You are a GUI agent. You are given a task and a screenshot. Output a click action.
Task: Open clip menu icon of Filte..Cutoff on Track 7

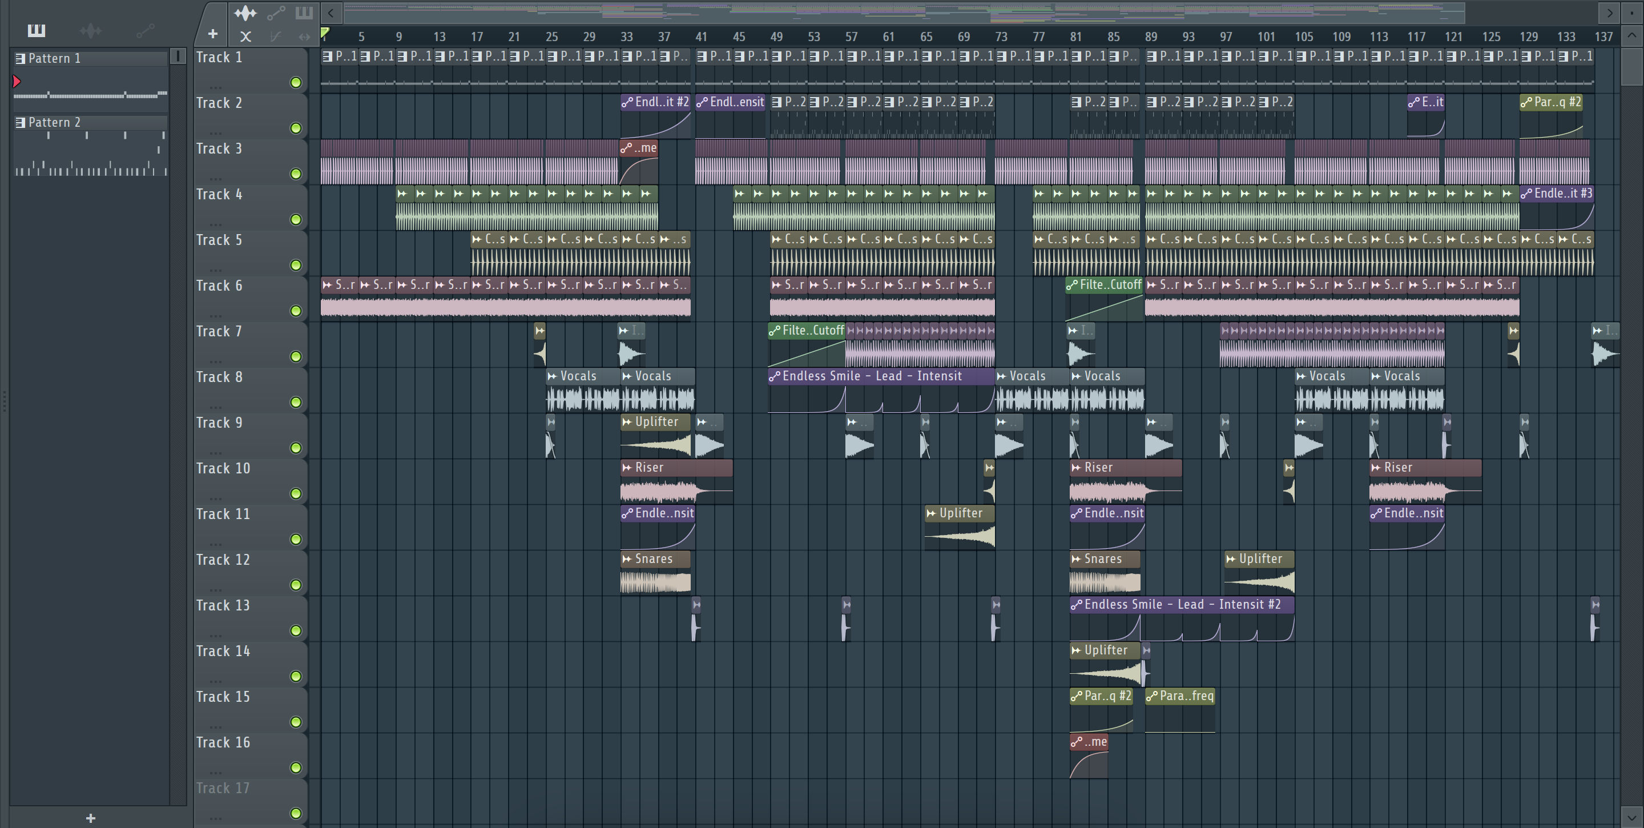point(774,330)
